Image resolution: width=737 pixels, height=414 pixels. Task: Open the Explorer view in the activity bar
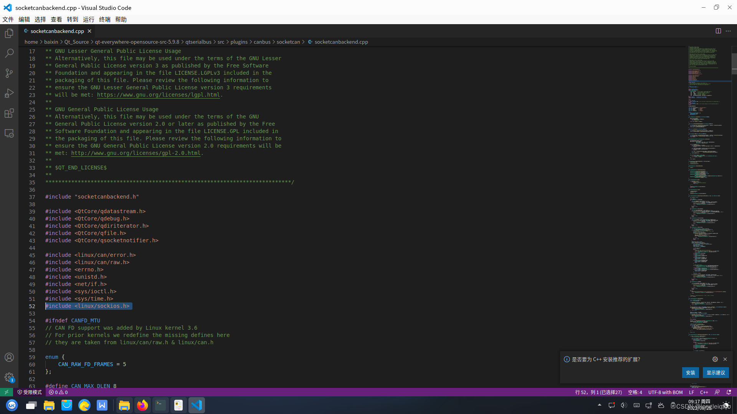coord(9,33)
